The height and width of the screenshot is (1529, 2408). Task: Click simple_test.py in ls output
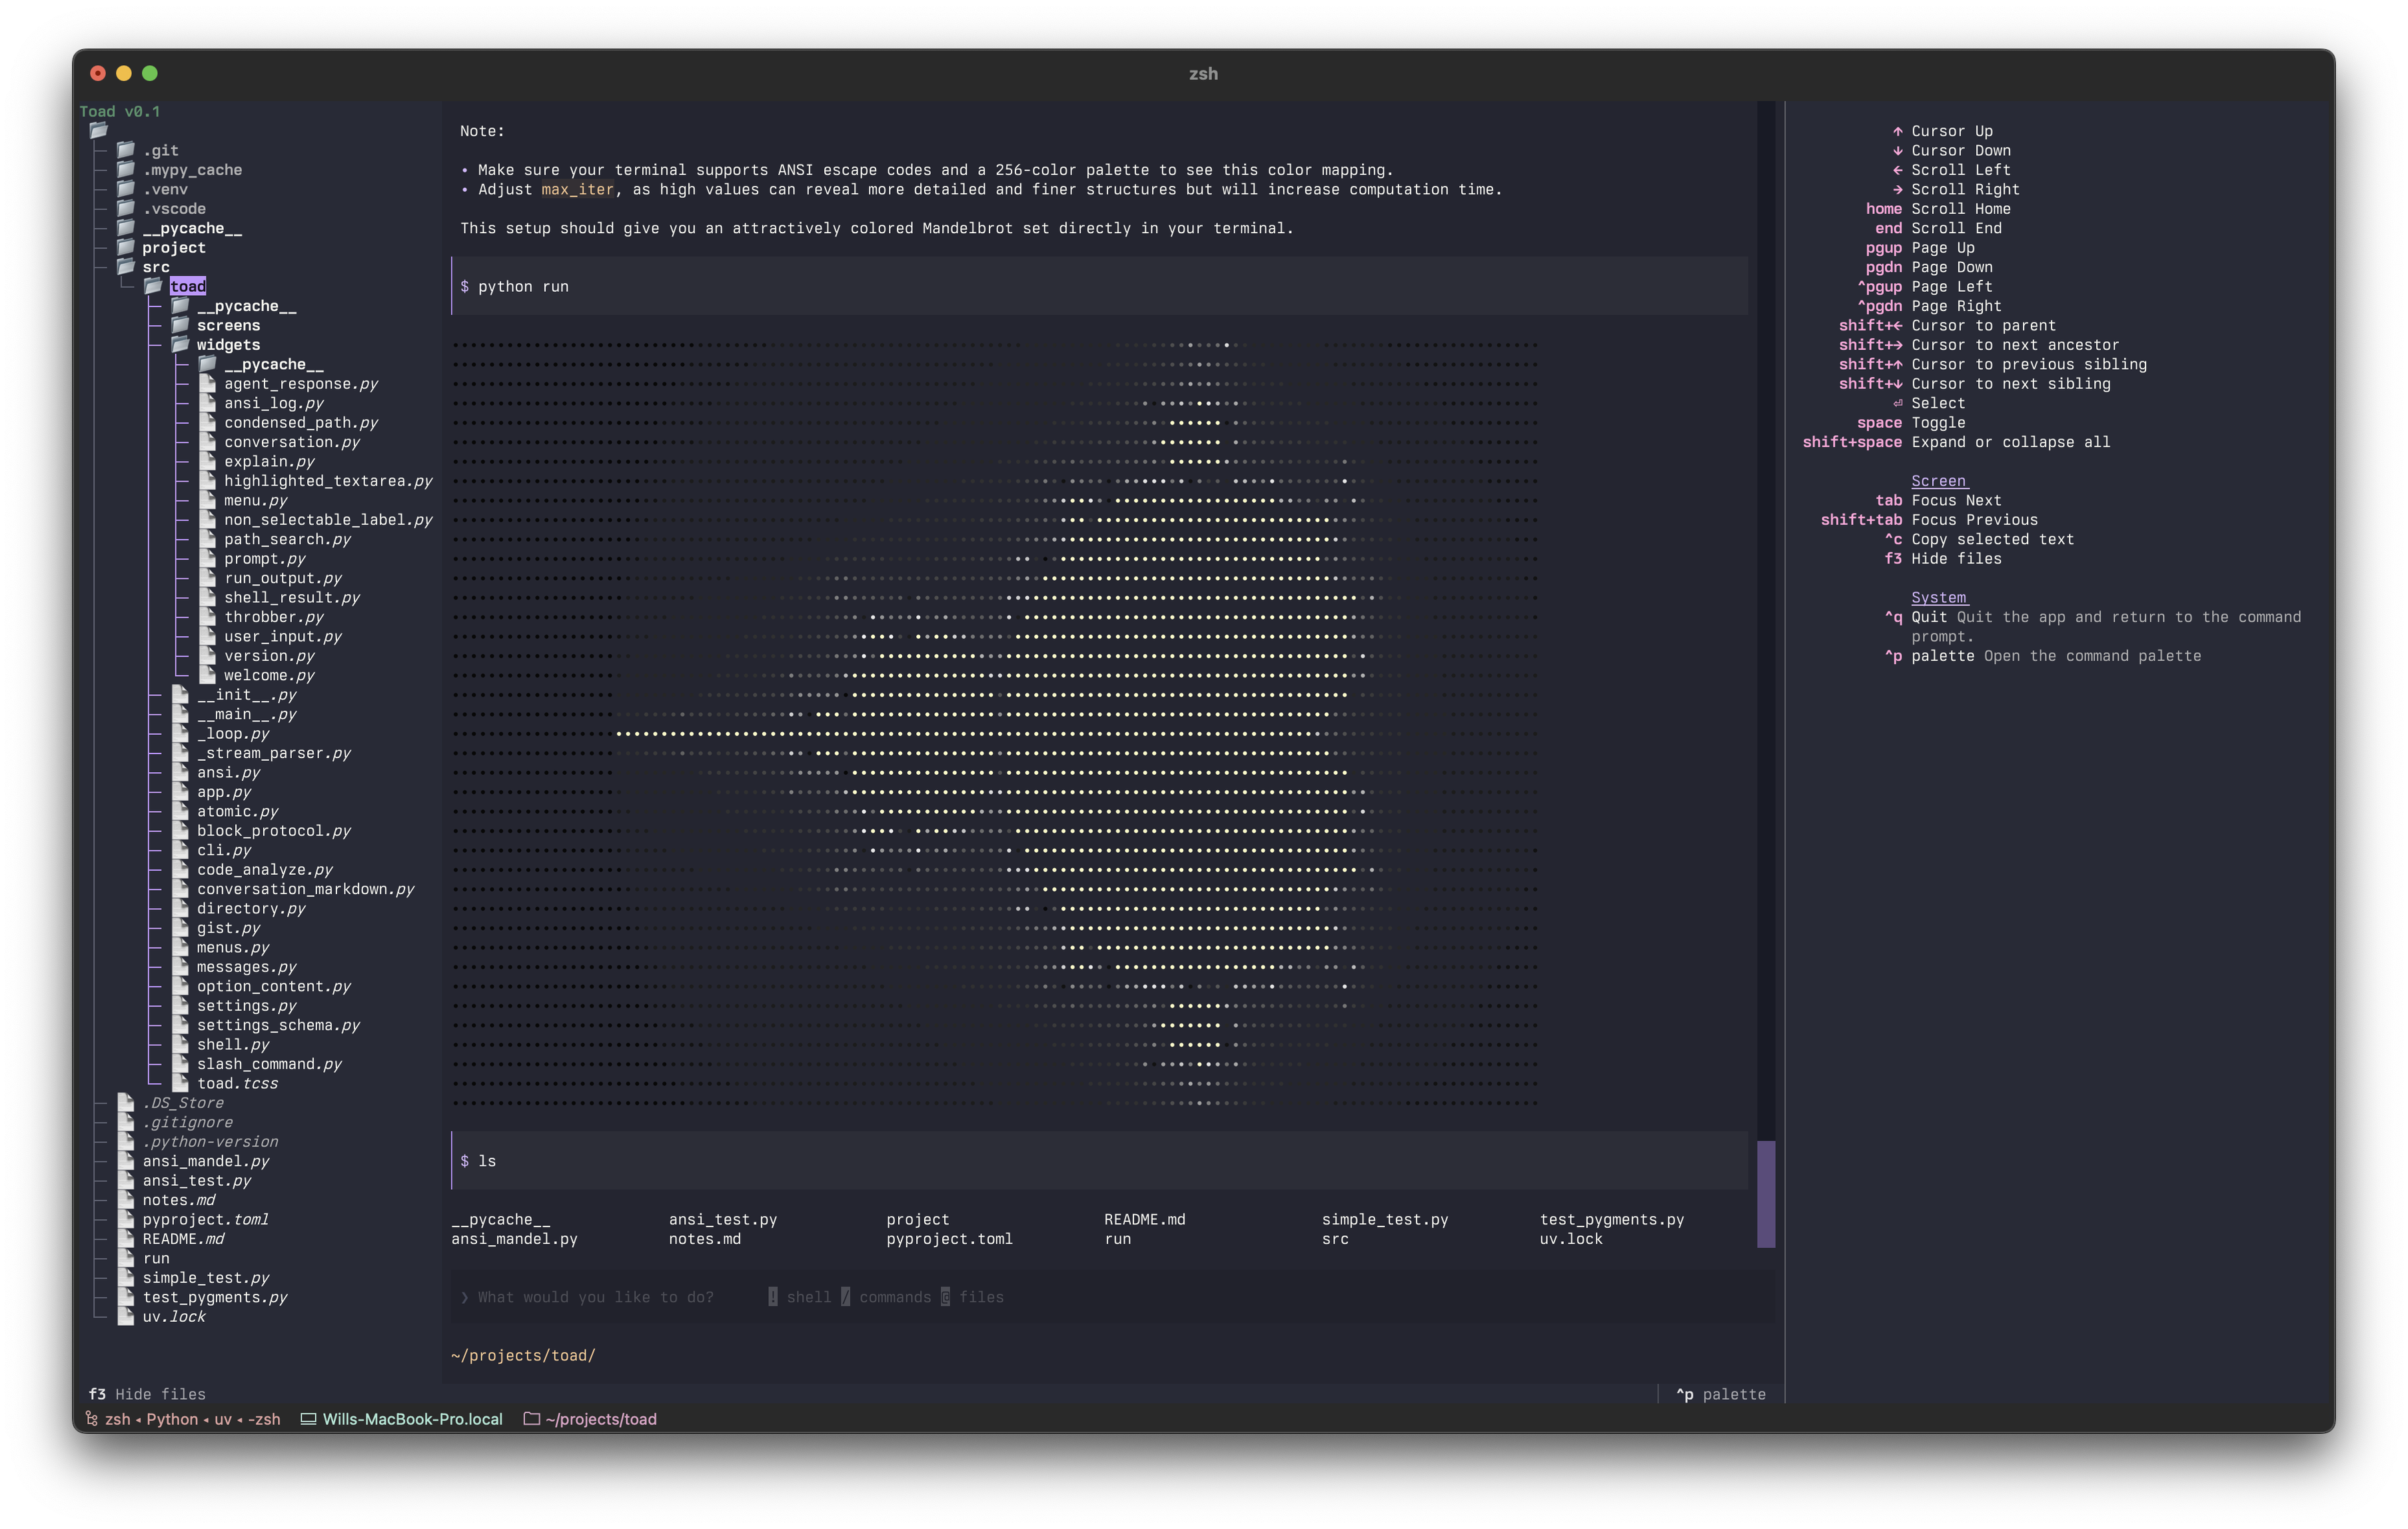[1384, 1219]
